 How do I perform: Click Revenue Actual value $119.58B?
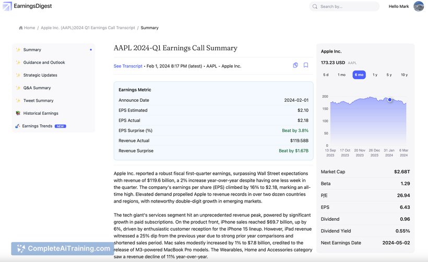point(300,140)
